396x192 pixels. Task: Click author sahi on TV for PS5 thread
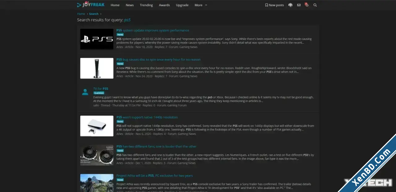pyautogui.click(x=96, y=105)
